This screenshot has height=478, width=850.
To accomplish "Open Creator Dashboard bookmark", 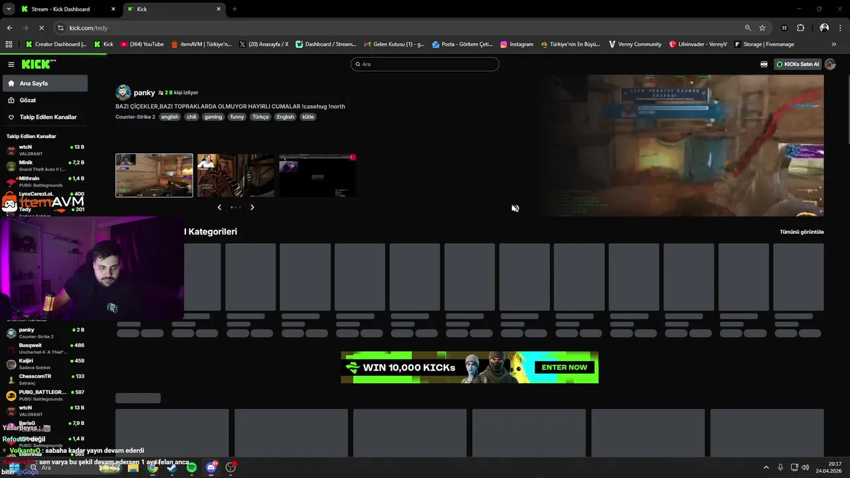I will (56, 44).
